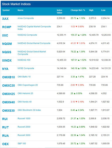Viewport: 112px width, 148px height.
Task: Open the NASDAQ Composite name link
Action: [x=27, y=35]
